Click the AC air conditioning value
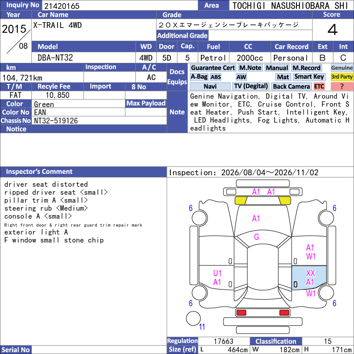Screen dimensions: 354x354 point(151,77)
